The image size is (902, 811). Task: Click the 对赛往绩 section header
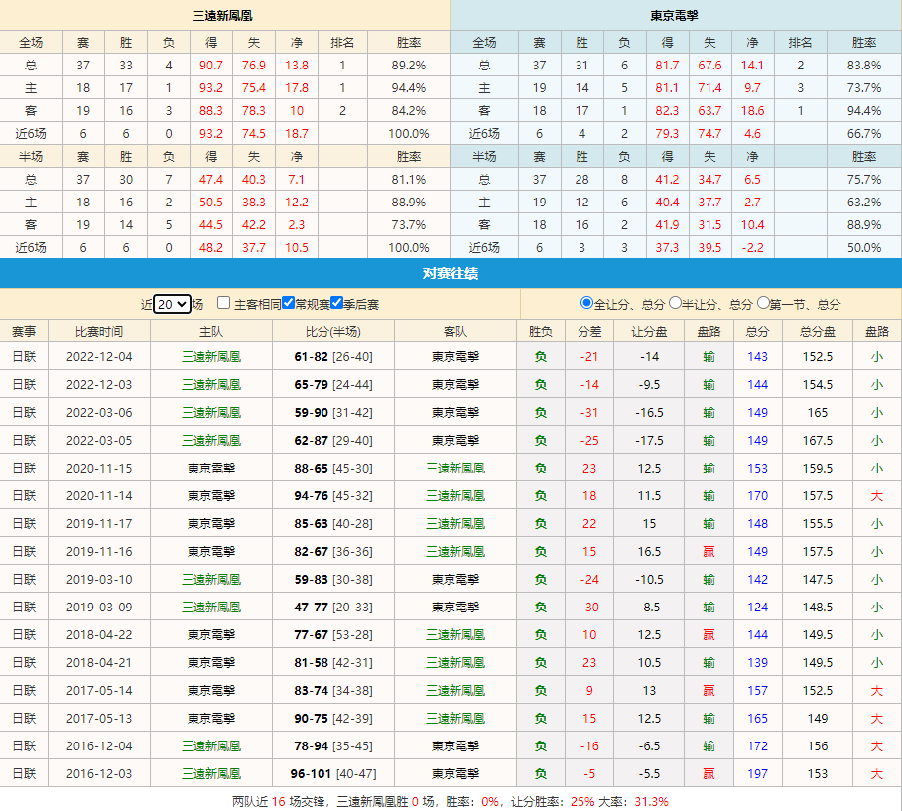tap(451, 273)
